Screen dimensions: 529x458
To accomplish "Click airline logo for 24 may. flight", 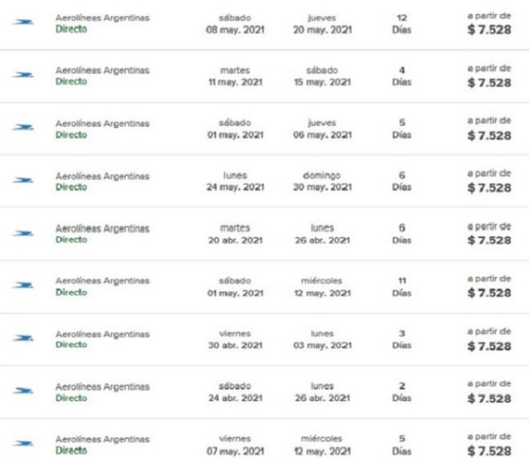I will (x=23, y=180).
